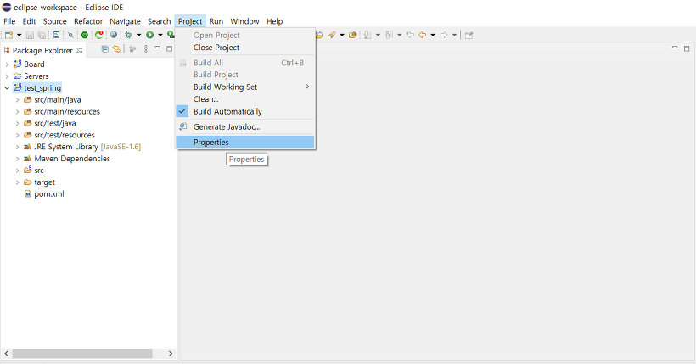The image size is (696, 364).
Task: Expand src/main/java folder
Action: pos(17,100)
